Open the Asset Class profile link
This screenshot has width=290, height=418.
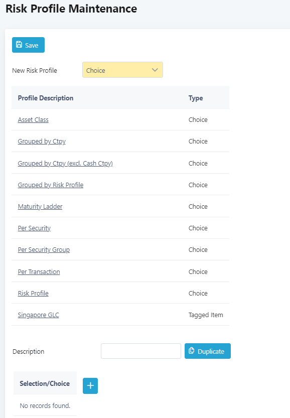pyautogui.click(x=33, y=120)
